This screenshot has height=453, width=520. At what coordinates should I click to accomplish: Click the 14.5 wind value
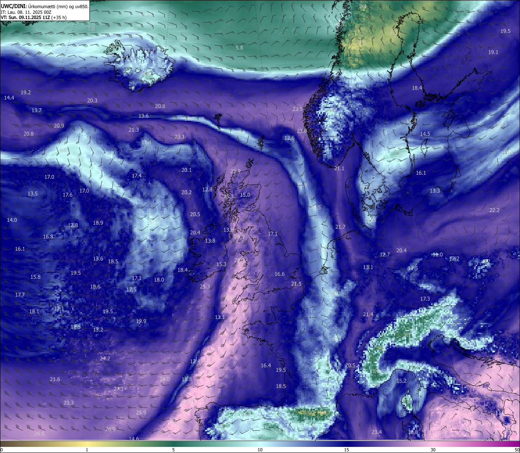click(x=425, y=134)
